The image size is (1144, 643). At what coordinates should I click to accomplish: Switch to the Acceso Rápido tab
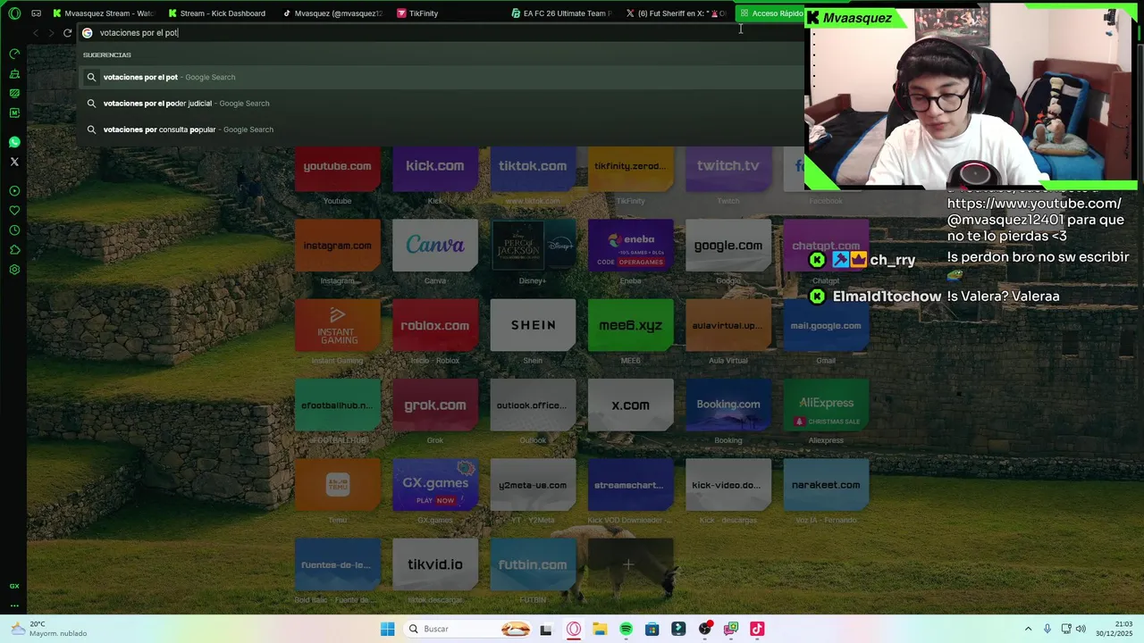770,13
